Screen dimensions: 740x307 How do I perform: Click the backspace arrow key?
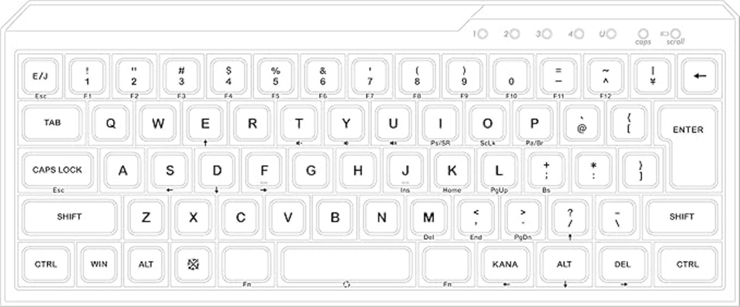[700, 76]
